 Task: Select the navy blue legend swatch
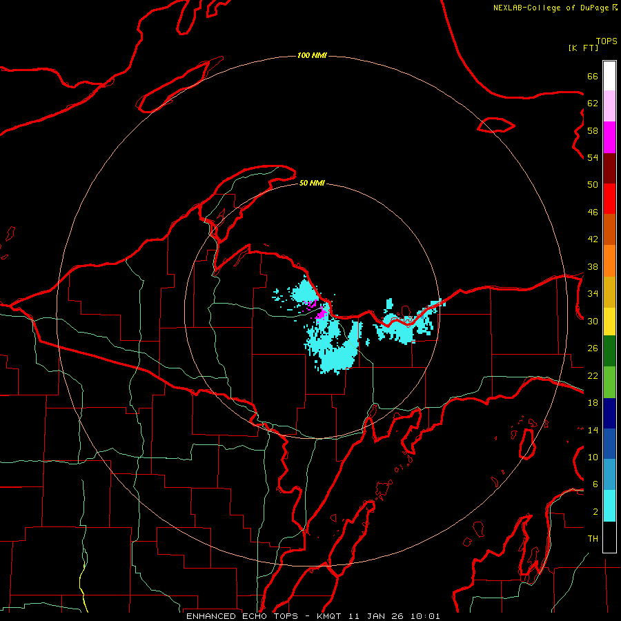(x=609, y=413)
